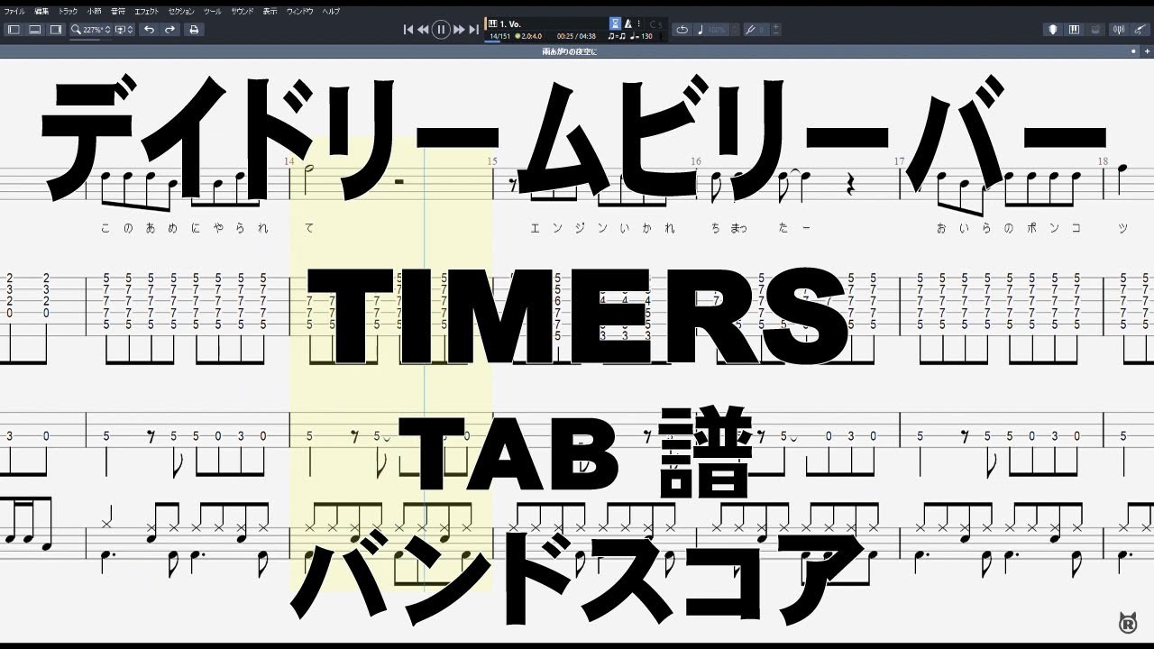The height and width of the screenshot is (649, 1154).
Task: Open the セクション menu
Action: pos(181,11)
